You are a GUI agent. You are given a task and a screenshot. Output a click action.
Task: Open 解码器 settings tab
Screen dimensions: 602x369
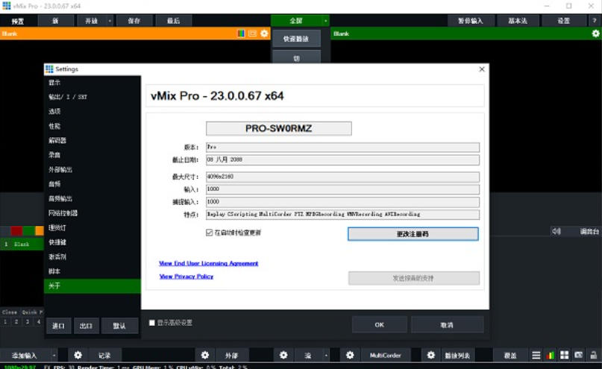[93, 141]
